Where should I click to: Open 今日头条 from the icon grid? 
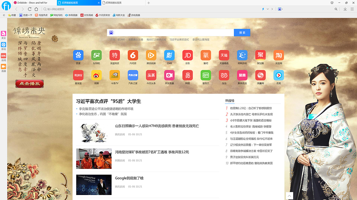click(x=151, y=75)
